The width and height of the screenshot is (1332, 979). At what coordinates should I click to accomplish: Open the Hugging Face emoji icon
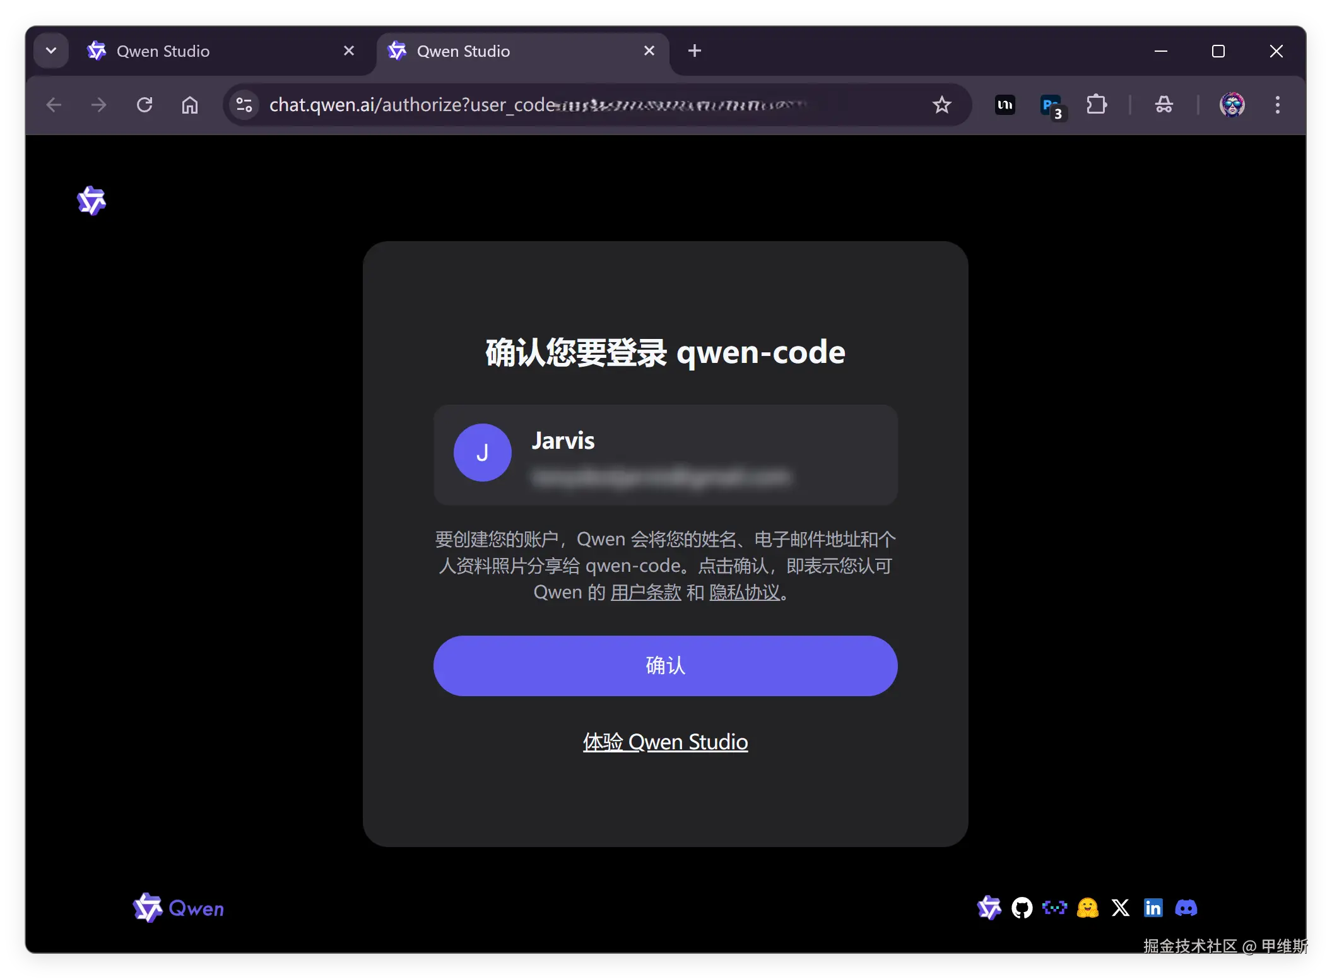[x=1087, y=908]
